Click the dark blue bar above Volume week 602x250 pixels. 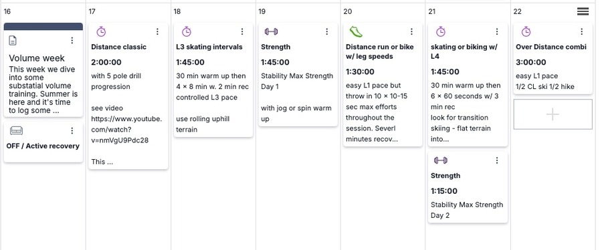click(43, 26)
